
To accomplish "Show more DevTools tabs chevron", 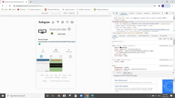I will tap(162, 13).
